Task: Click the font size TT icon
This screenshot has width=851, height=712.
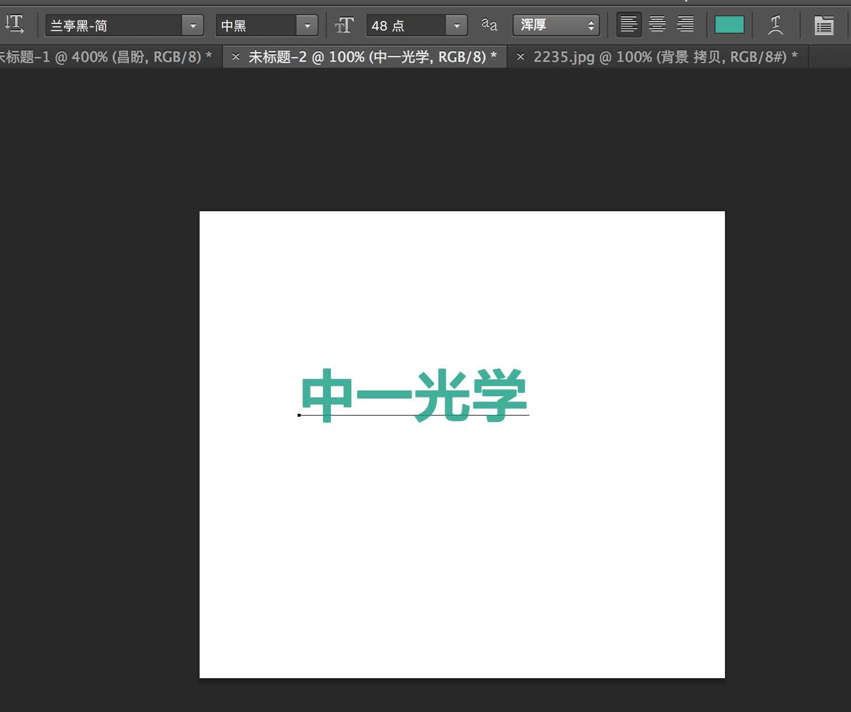Action: (344, 25)
